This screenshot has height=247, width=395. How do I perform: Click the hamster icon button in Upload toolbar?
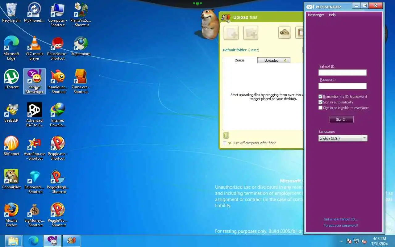coord(285,32)
